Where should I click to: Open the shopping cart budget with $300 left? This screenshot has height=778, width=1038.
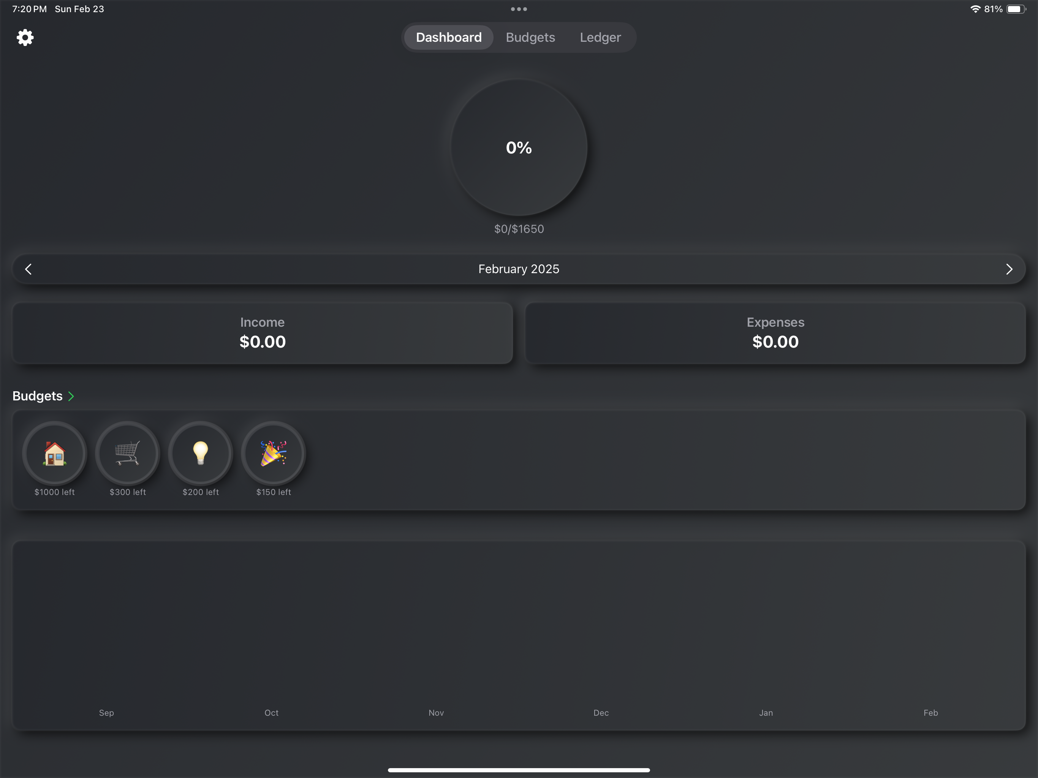click(128, 453)
